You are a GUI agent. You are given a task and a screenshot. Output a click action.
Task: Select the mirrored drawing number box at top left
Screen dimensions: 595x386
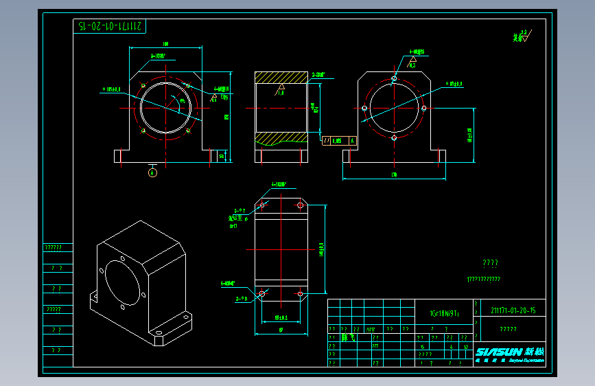(x=109, y=26)
